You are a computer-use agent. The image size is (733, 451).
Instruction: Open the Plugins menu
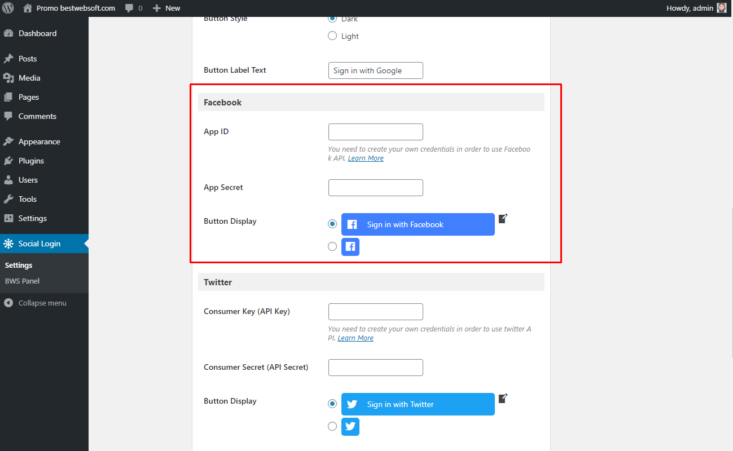[x=44, y=161]
